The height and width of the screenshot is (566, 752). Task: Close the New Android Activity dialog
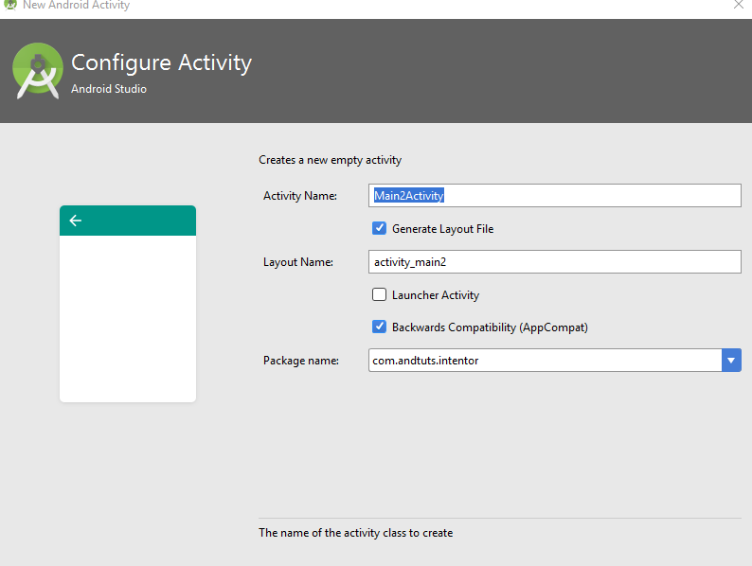click(x=739, y=5)
